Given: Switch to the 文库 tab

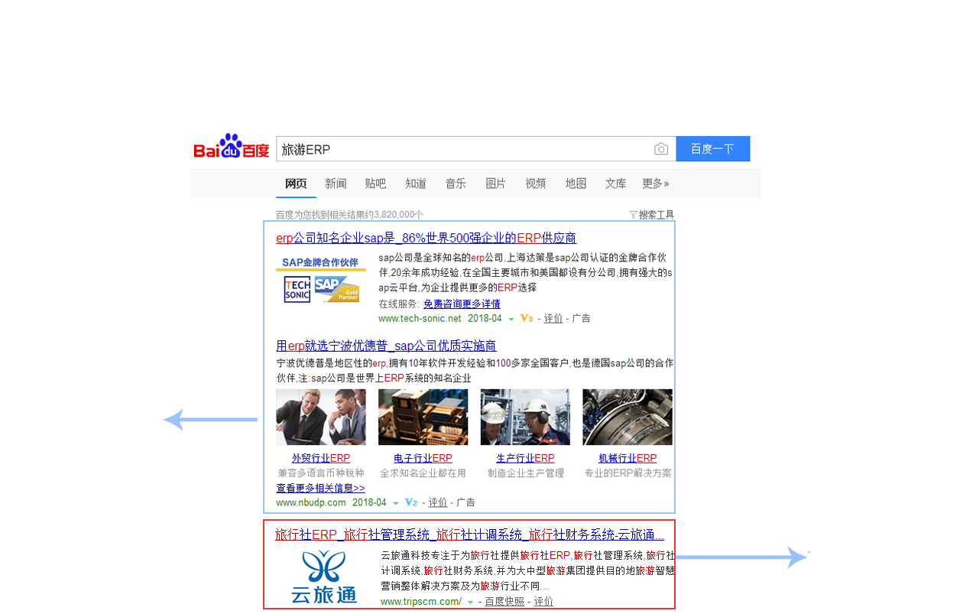Looking at the screenshot, I should (x=615, y=184).
